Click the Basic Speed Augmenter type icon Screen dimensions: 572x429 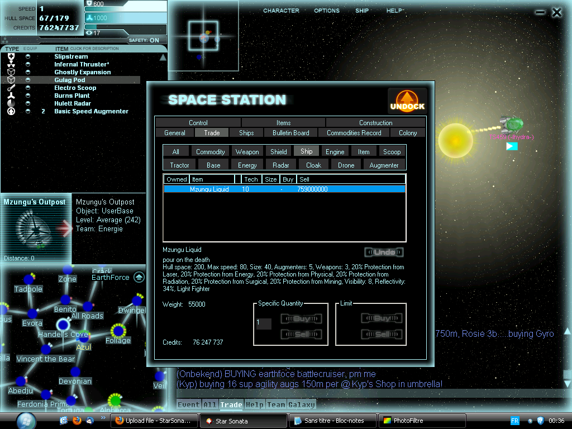tap(11, 111)
